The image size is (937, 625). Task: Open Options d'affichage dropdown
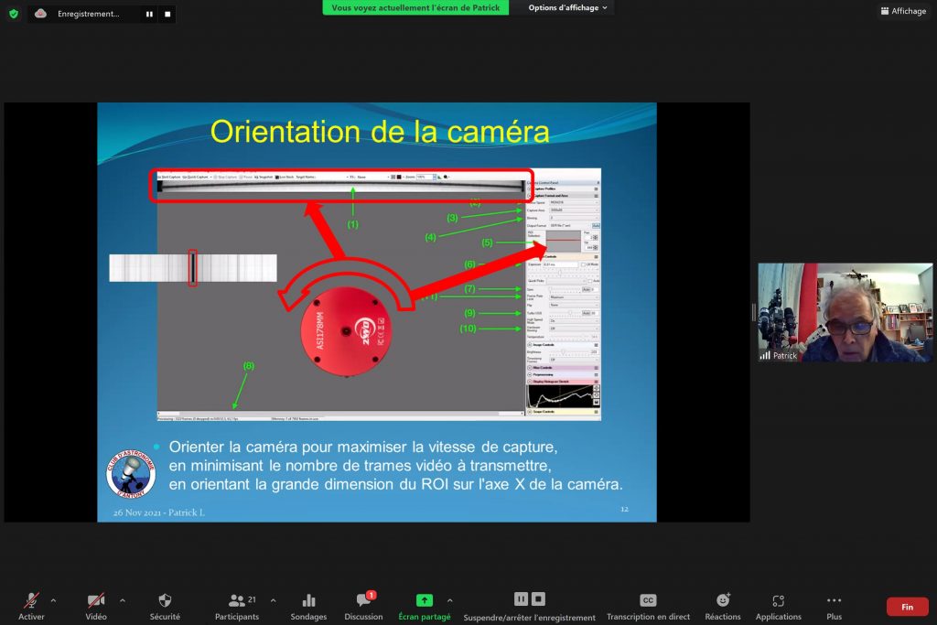[567, 7]
